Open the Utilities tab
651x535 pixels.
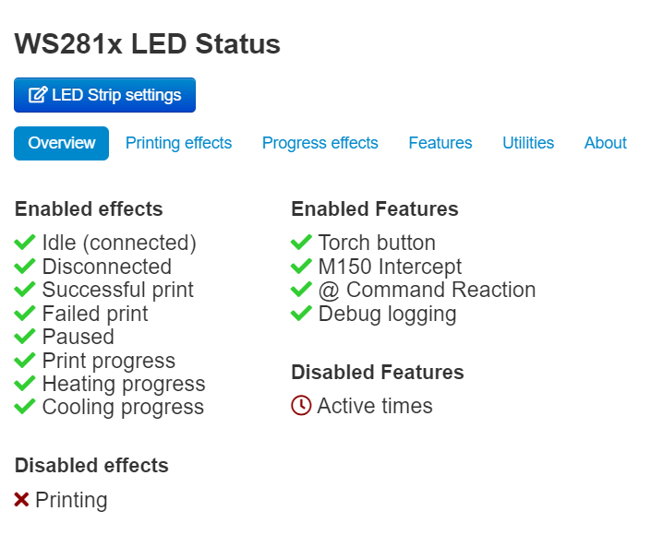[528, 143]
